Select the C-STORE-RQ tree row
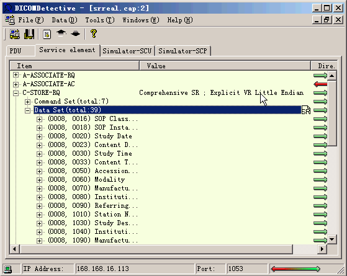 click(41, 92)
